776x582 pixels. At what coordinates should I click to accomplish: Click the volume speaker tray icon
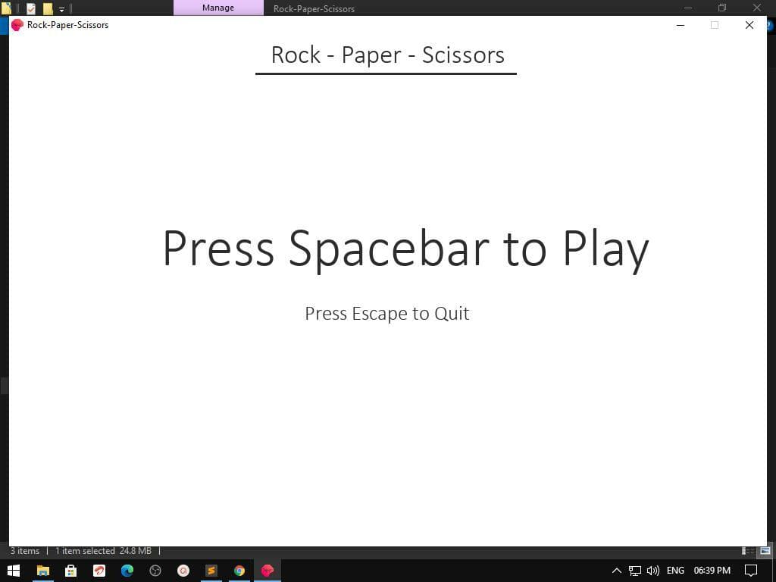pyautogui.click(x=652, y=571)
